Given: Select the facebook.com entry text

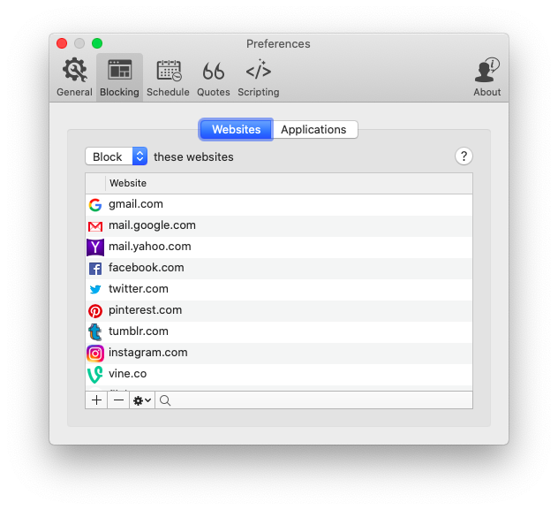Looking at the screenshot, I should [147, 268].
